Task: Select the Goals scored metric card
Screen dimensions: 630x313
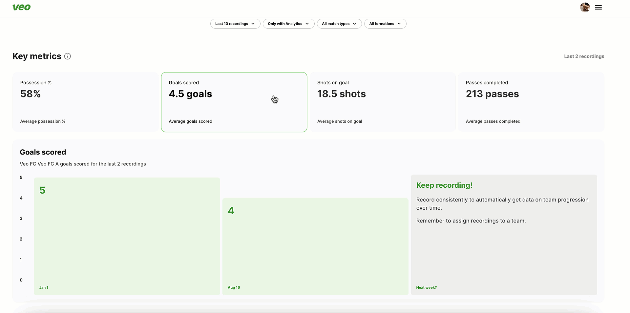Action: (x=234, y=102)
